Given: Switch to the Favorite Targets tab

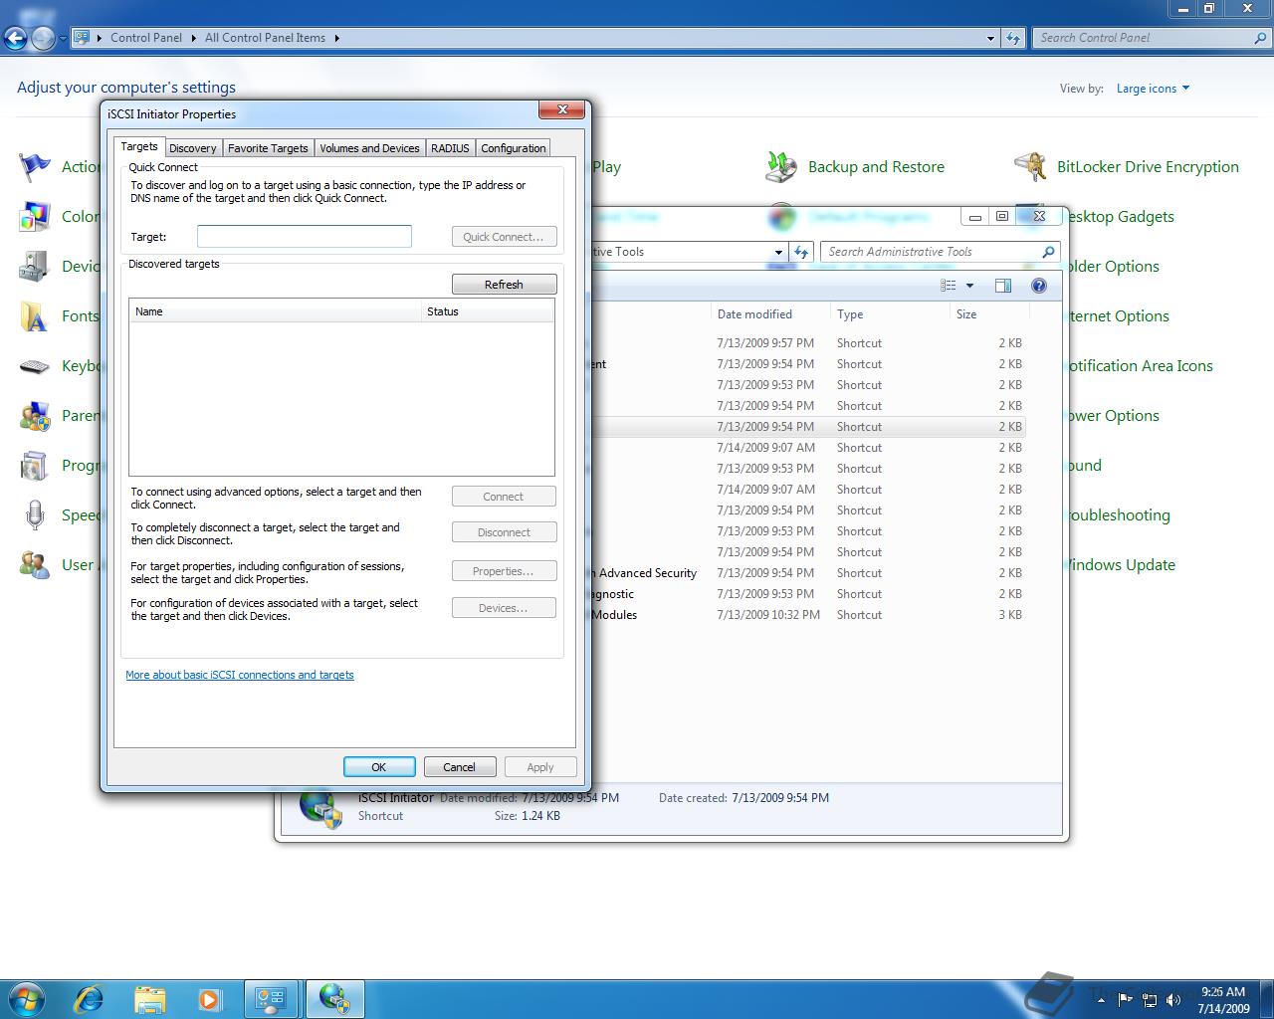Looking at the screenshot, I should (x=268, y=148).
